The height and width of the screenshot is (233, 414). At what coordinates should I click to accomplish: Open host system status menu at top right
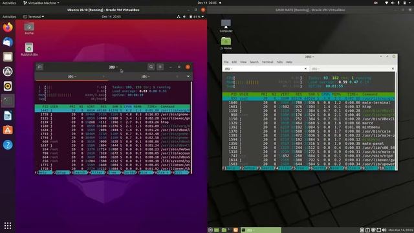[x=398, y=3]
